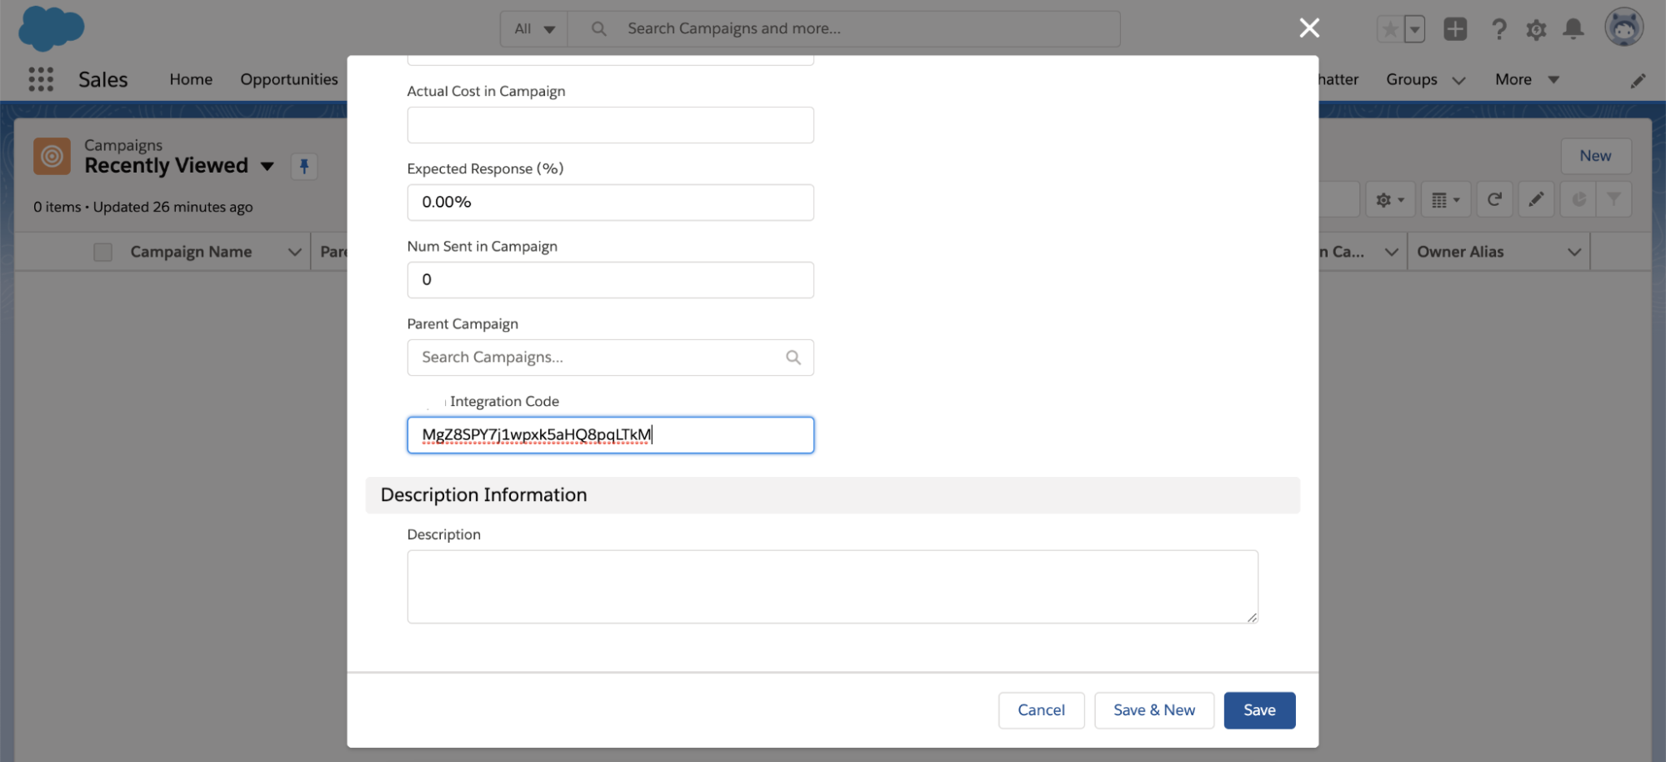Close the dialog with the X
1666x762 pixels.
(1308, 28)
